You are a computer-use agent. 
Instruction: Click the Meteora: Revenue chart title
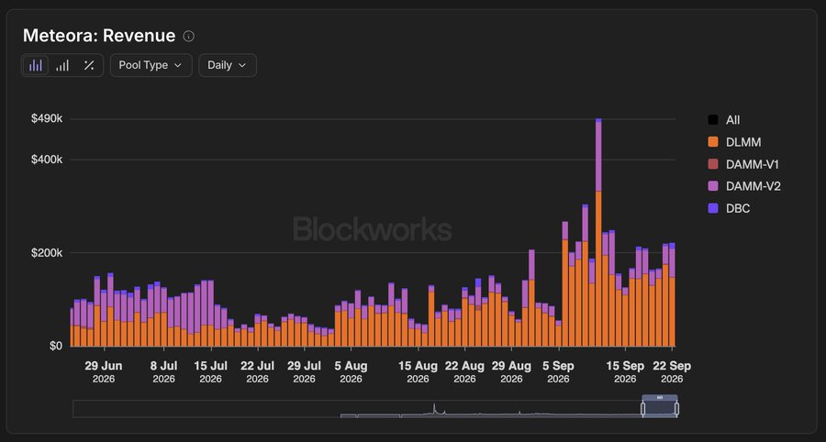[99, 36]
